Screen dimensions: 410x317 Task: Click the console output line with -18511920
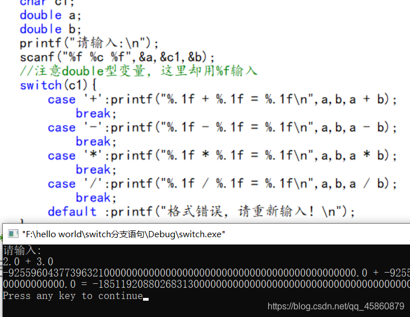point(206,284)
